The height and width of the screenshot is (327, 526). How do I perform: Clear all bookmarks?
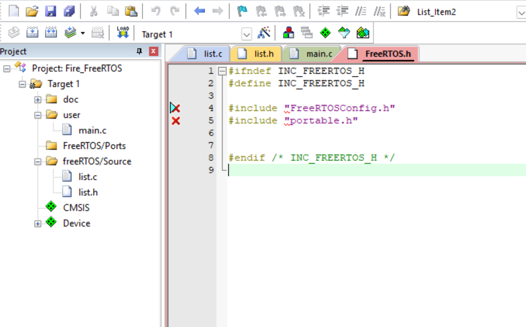(x=299, y=11)
